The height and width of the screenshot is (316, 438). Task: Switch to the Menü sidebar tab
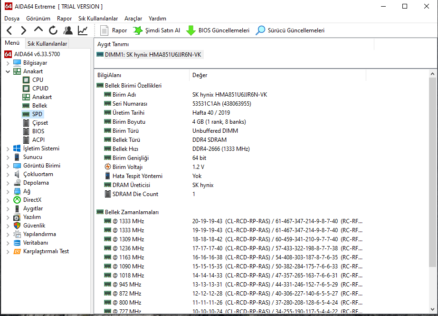(12, 43)
